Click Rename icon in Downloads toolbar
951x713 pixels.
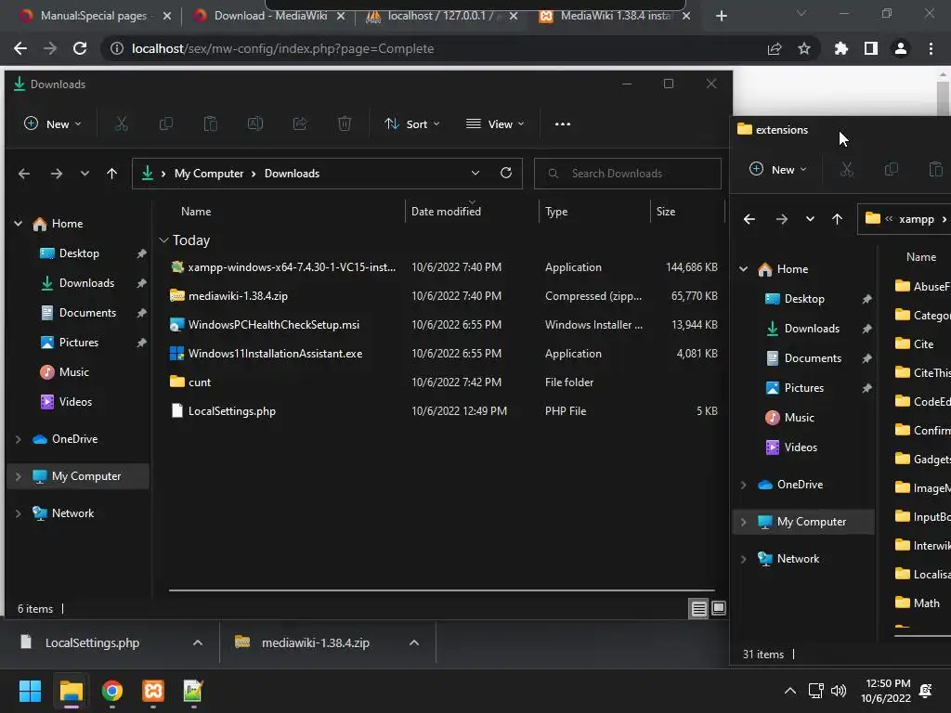click(x=255, y=123)
